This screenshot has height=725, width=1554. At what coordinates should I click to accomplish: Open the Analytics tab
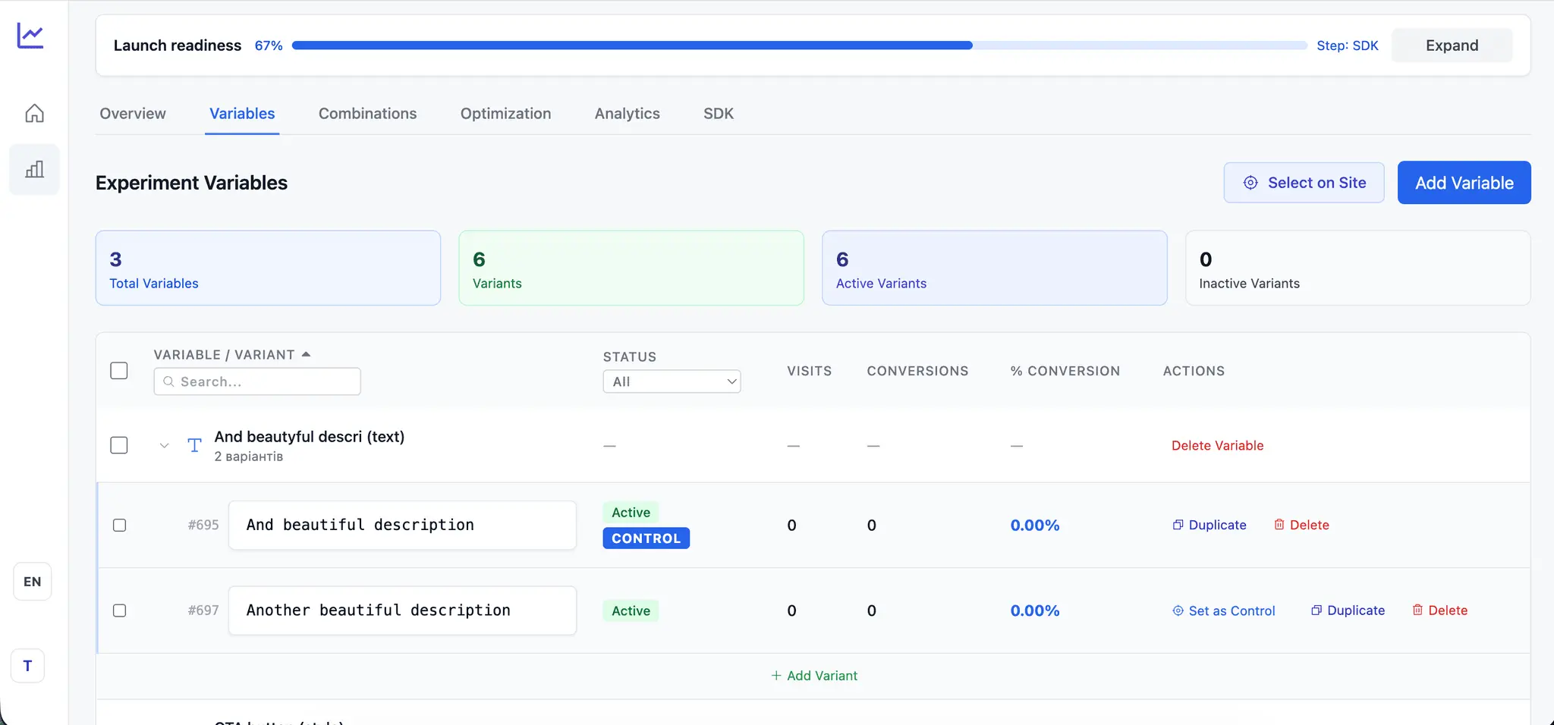[627, 114]
